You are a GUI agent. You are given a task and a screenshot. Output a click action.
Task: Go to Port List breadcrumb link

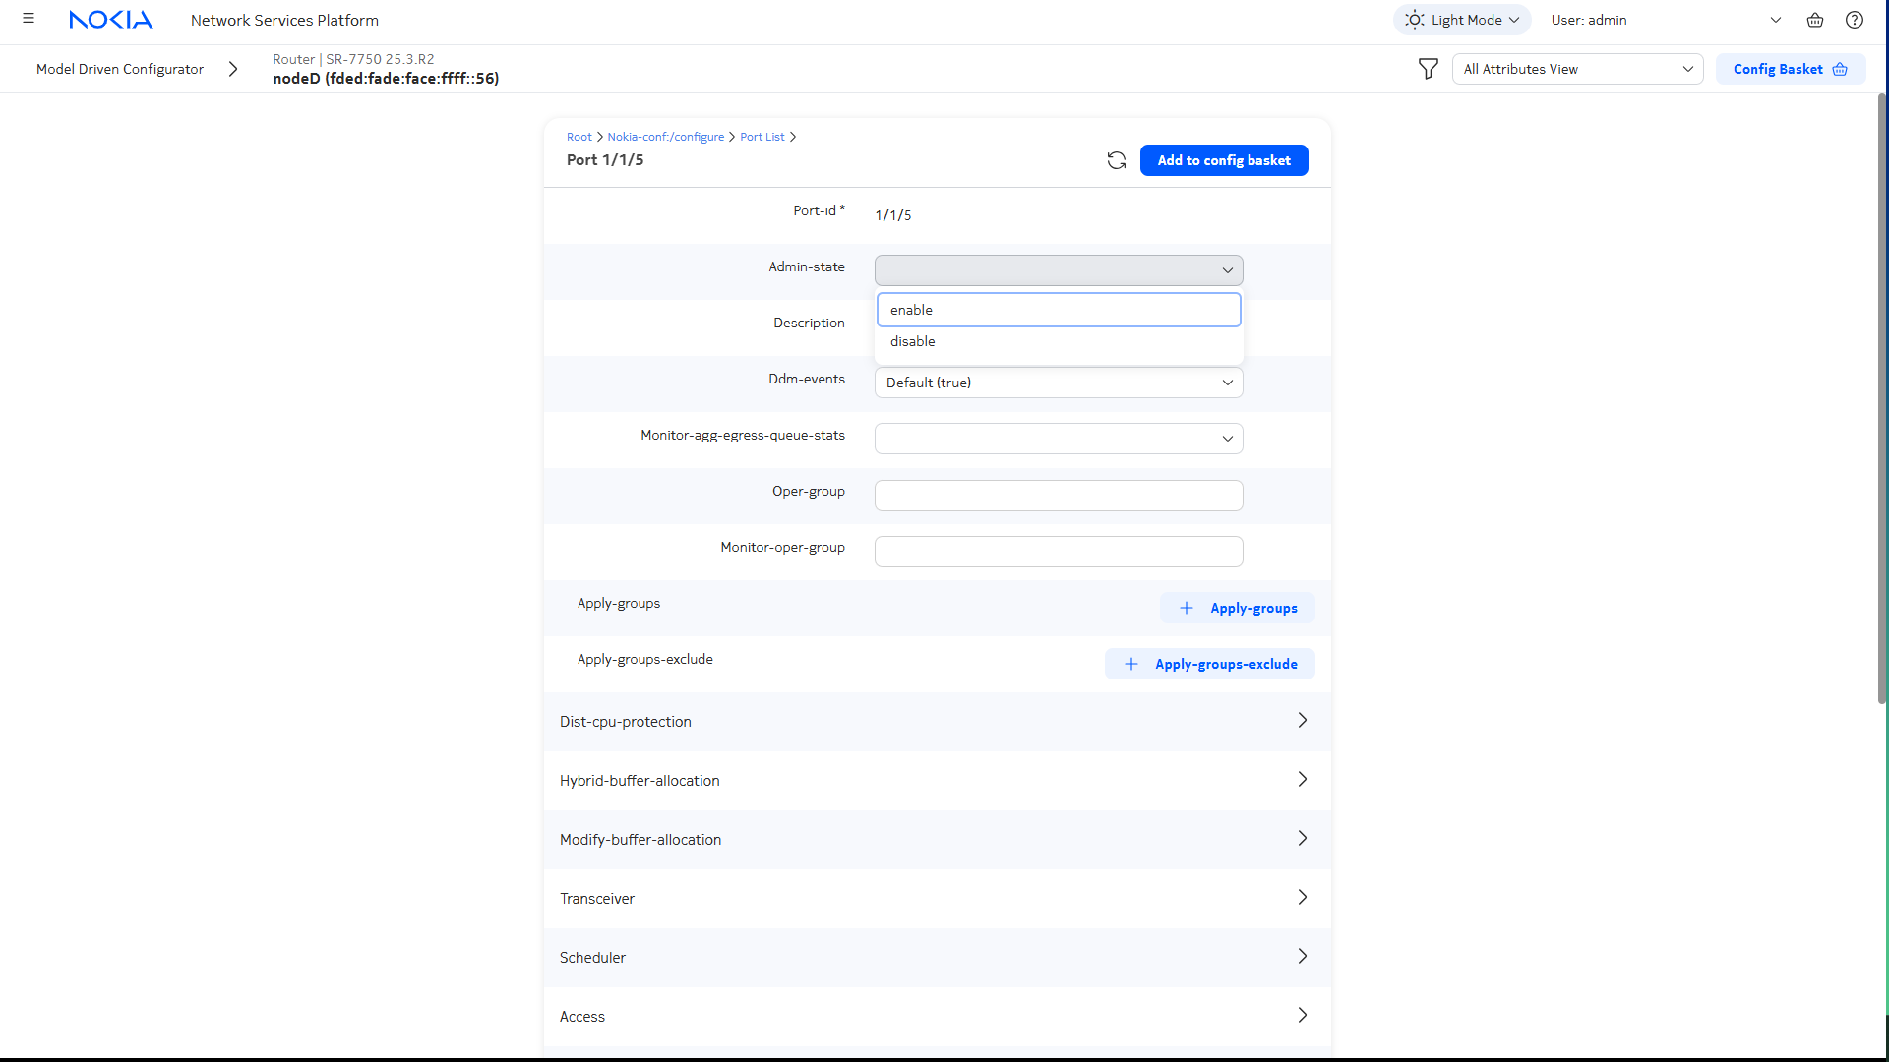tap(762, 137)
